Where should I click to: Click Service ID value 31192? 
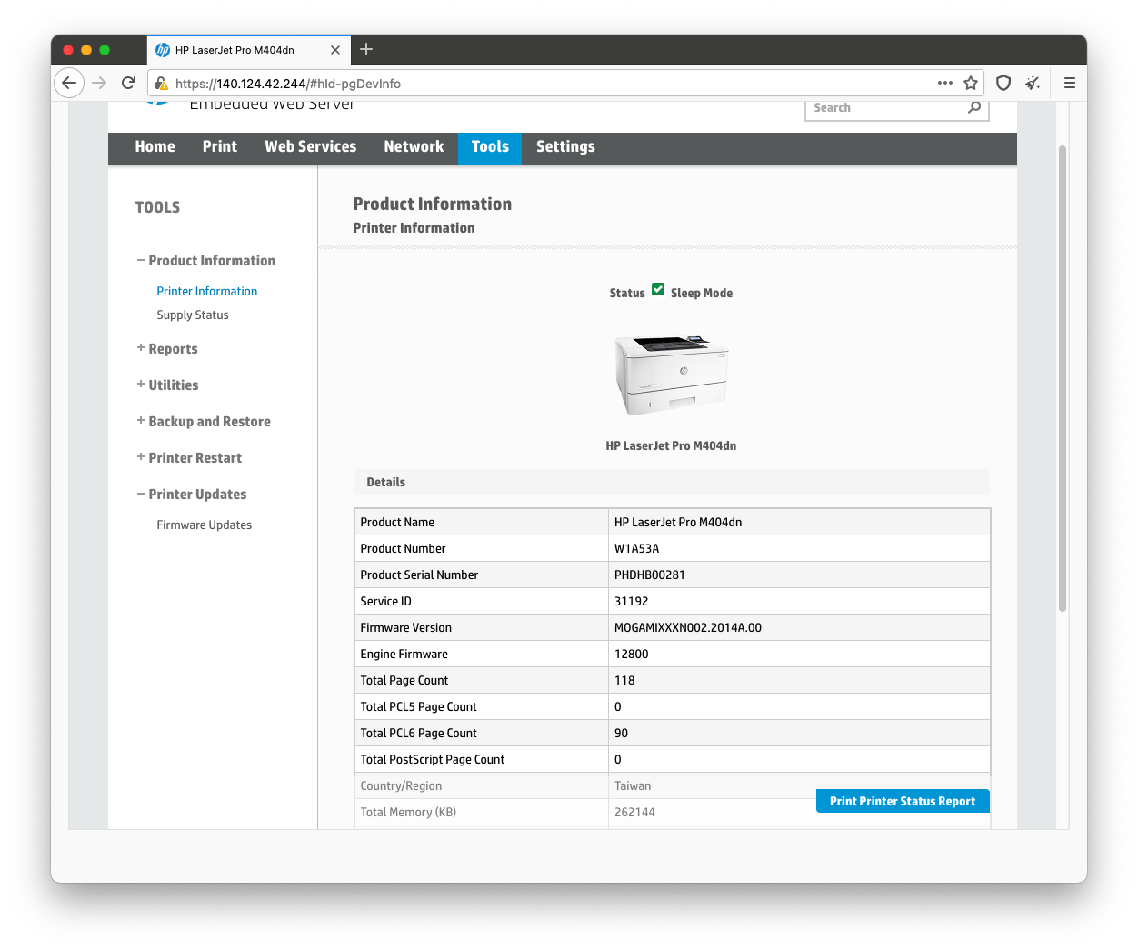[x=632, y=602]
